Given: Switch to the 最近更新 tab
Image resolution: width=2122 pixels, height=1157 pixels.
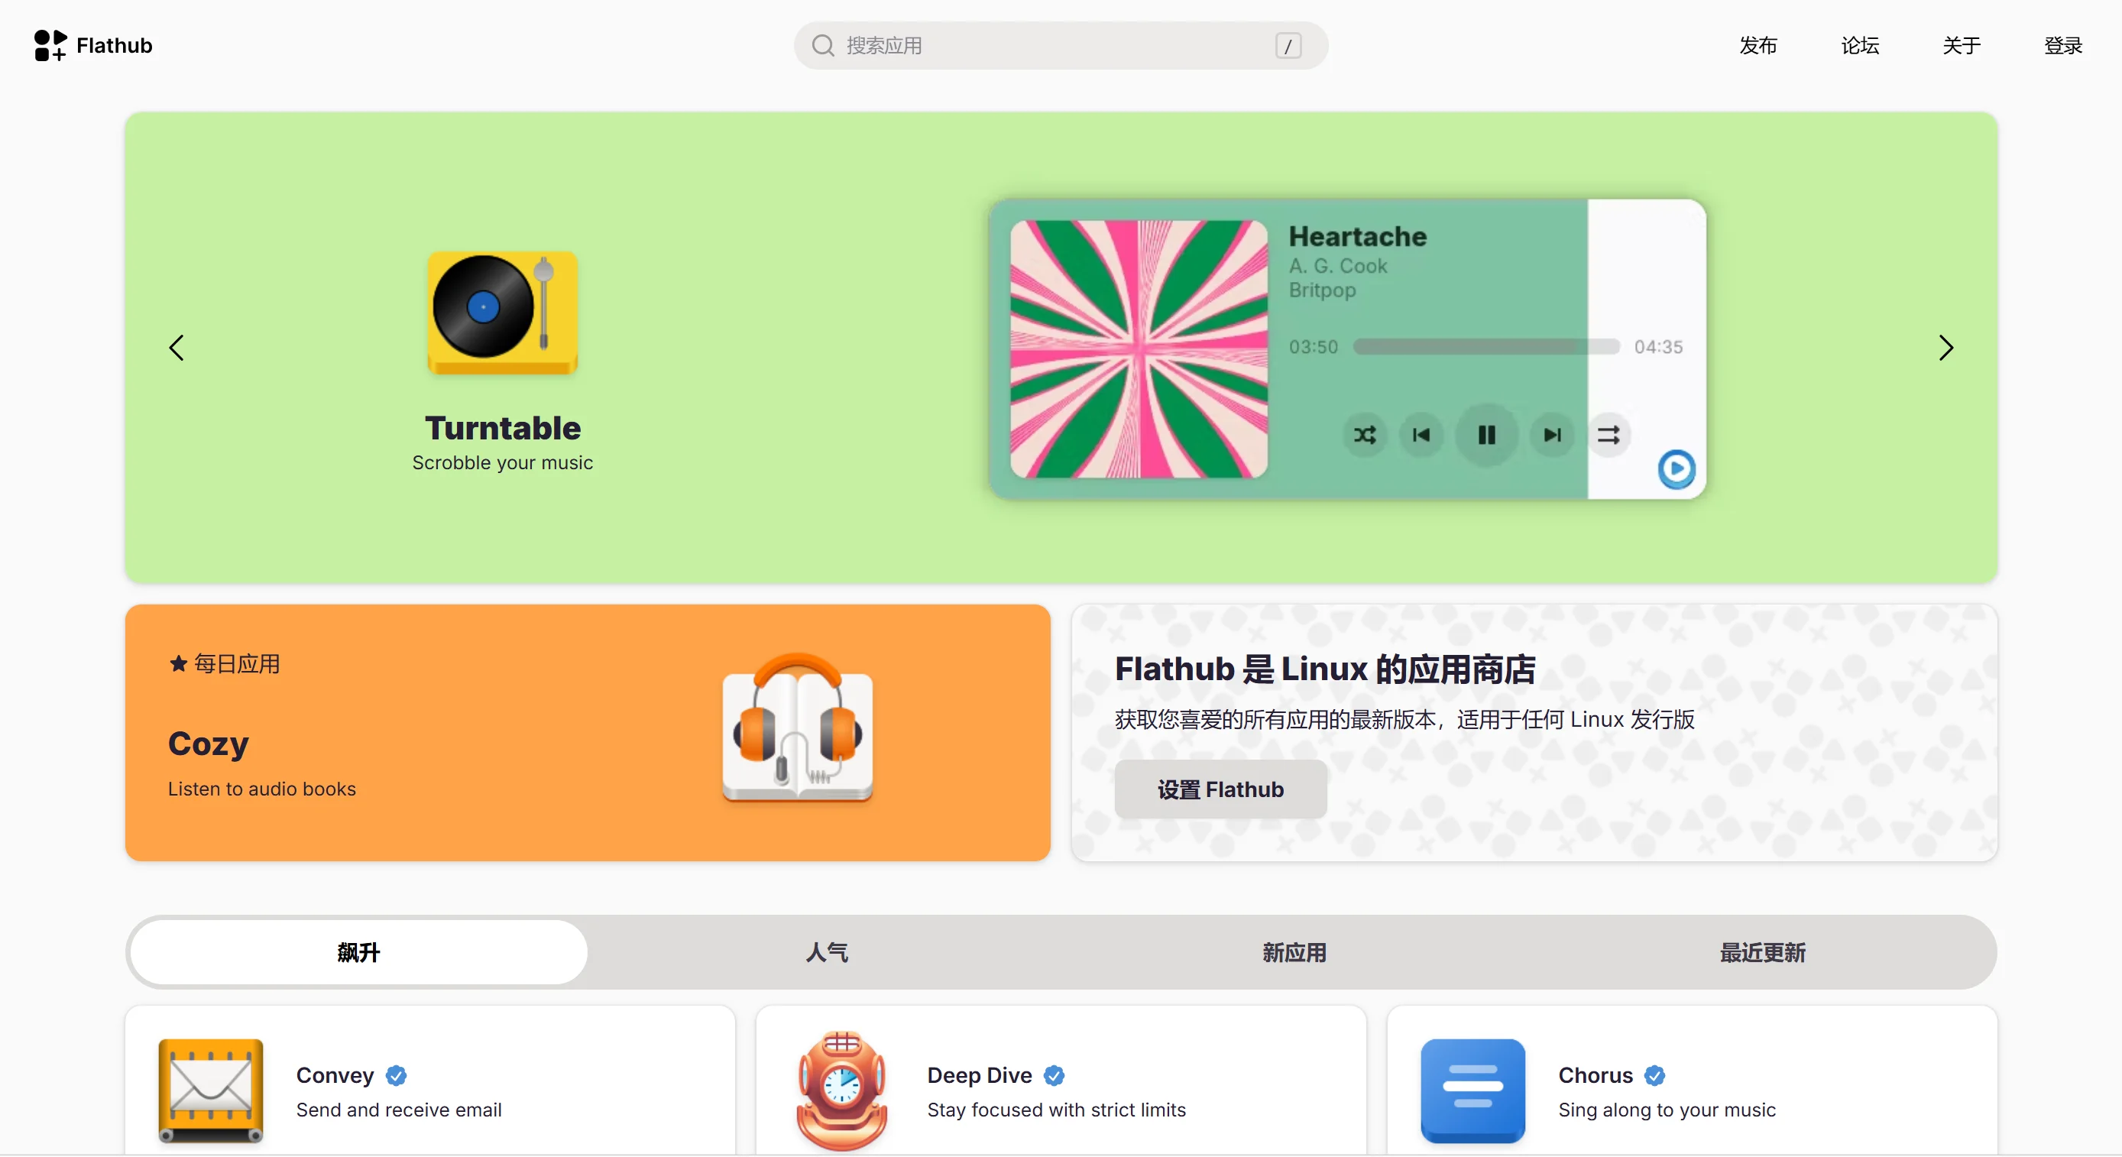Looking at the screenshot, I should [x=1763, y=953].
